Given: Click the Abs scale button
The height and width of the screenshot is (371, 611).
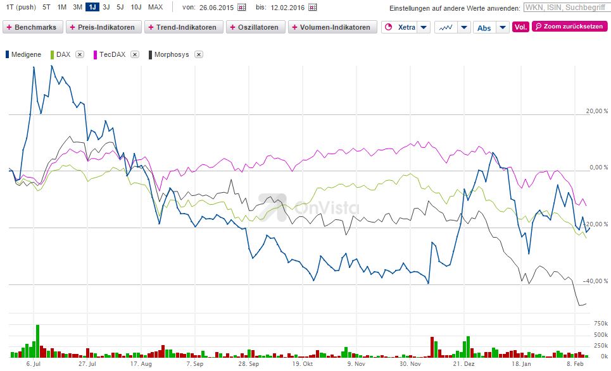Looking at the screenshot, I should pos(484,28).
